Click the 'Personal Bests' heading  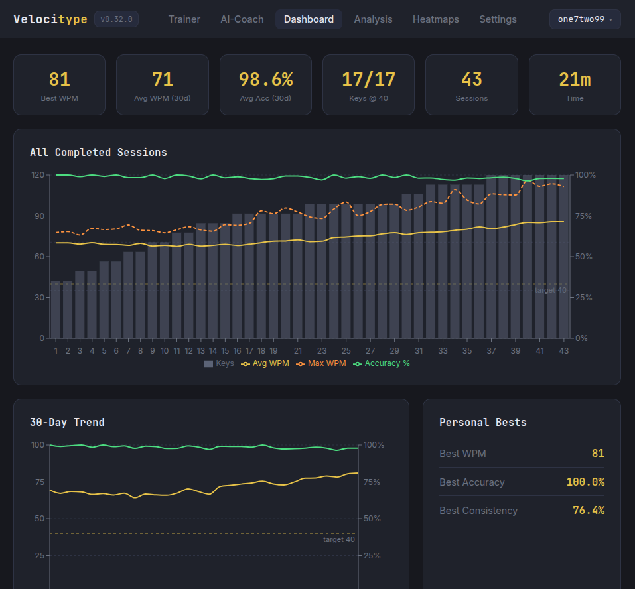pyautogui.click(x=483, y=423)
